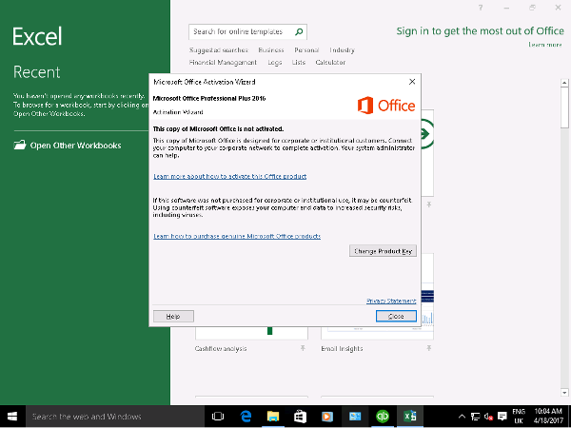The image size is (571, 428).
Task: Click the template list scrollbar up arrow
Action: [x=564, y=83]
